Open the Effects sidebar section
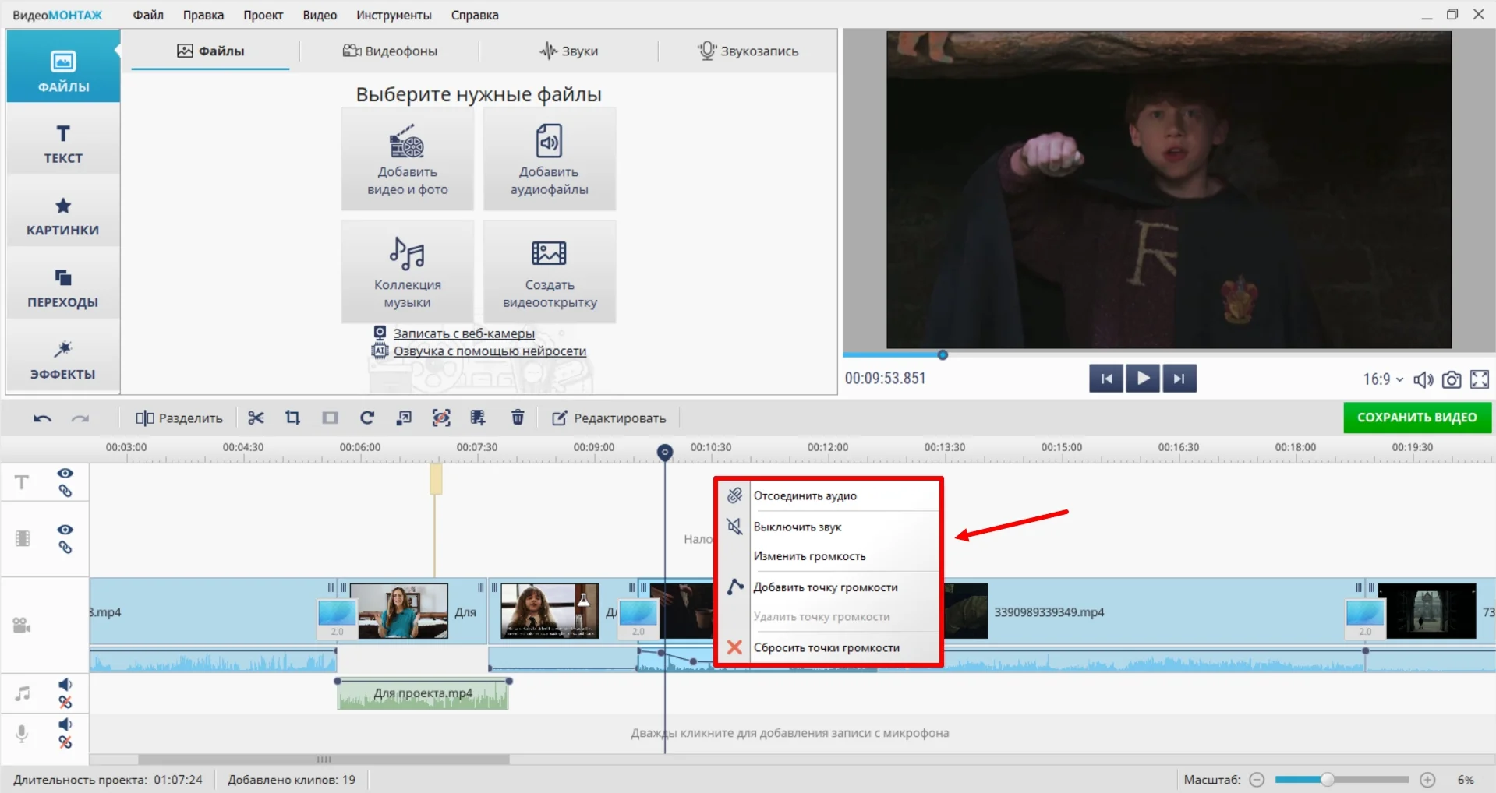The width and height of the screenshot is (1496, 793). [x=63, y=361]
